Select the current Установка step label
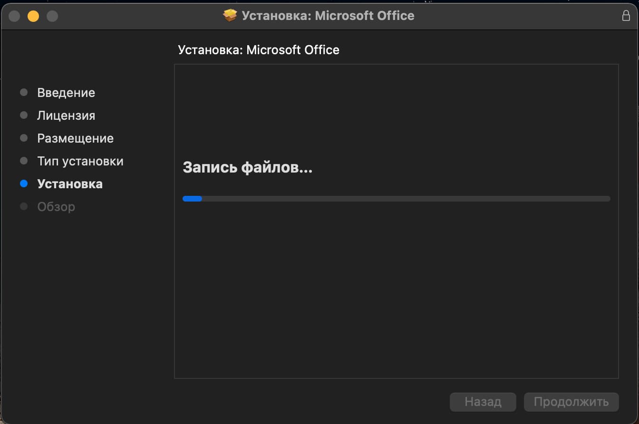 click(x=70, y=184)
